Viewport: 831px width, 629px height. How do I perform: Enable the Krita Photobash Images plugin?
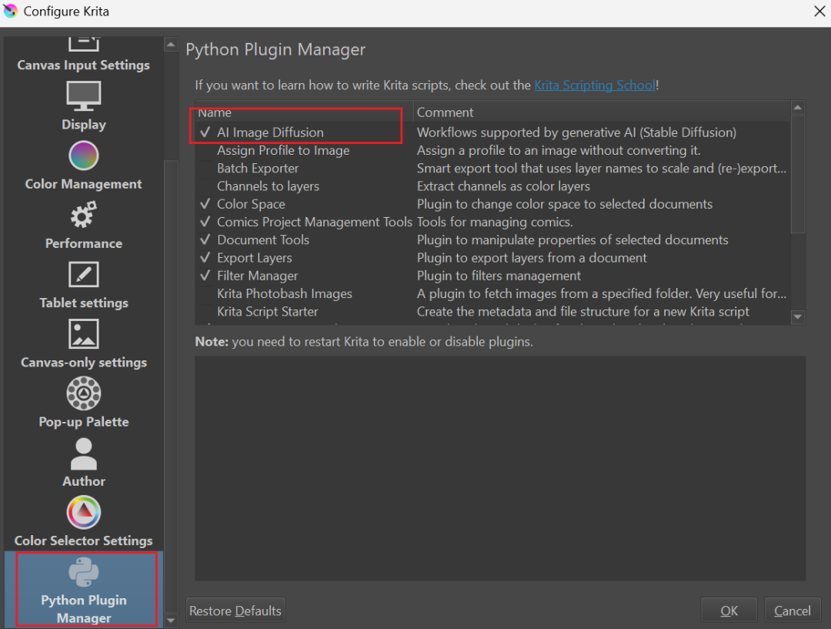click(205, 293)
